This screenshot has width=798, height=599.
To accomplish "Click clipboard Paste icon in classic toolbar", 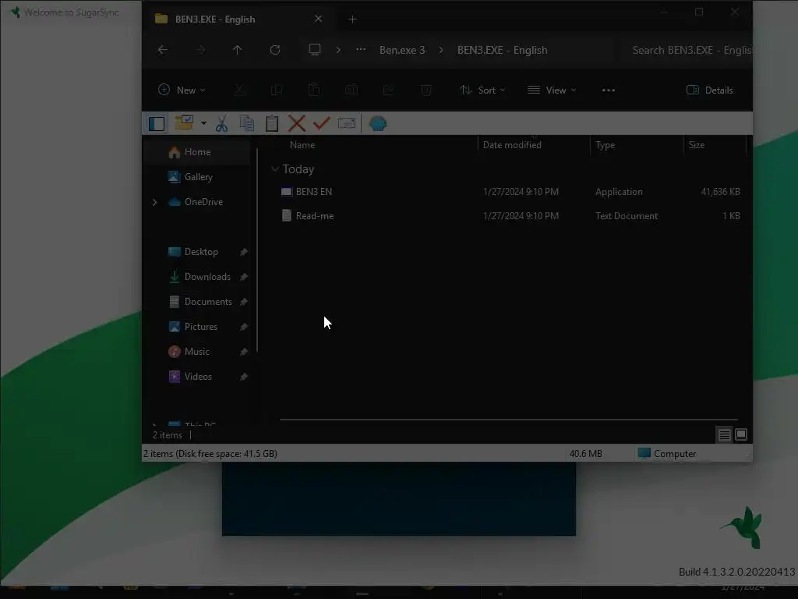I will 272,123.
